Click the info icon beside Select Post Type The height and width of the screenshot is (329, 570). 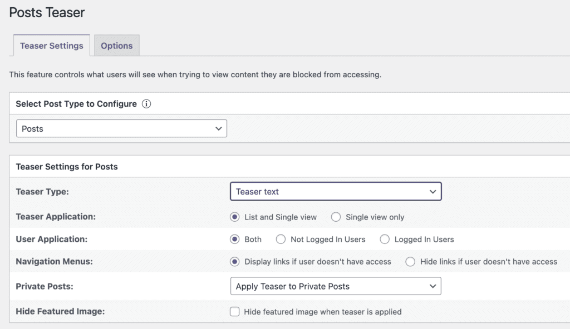click(x=146, y=103)
